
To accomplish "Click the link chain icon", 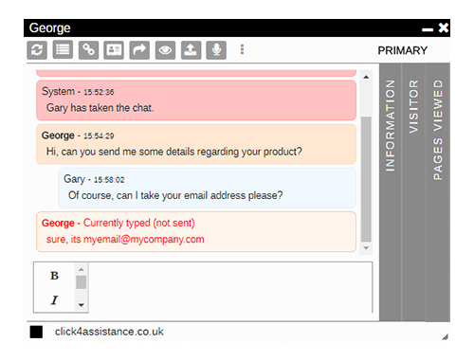I will 88,50.
